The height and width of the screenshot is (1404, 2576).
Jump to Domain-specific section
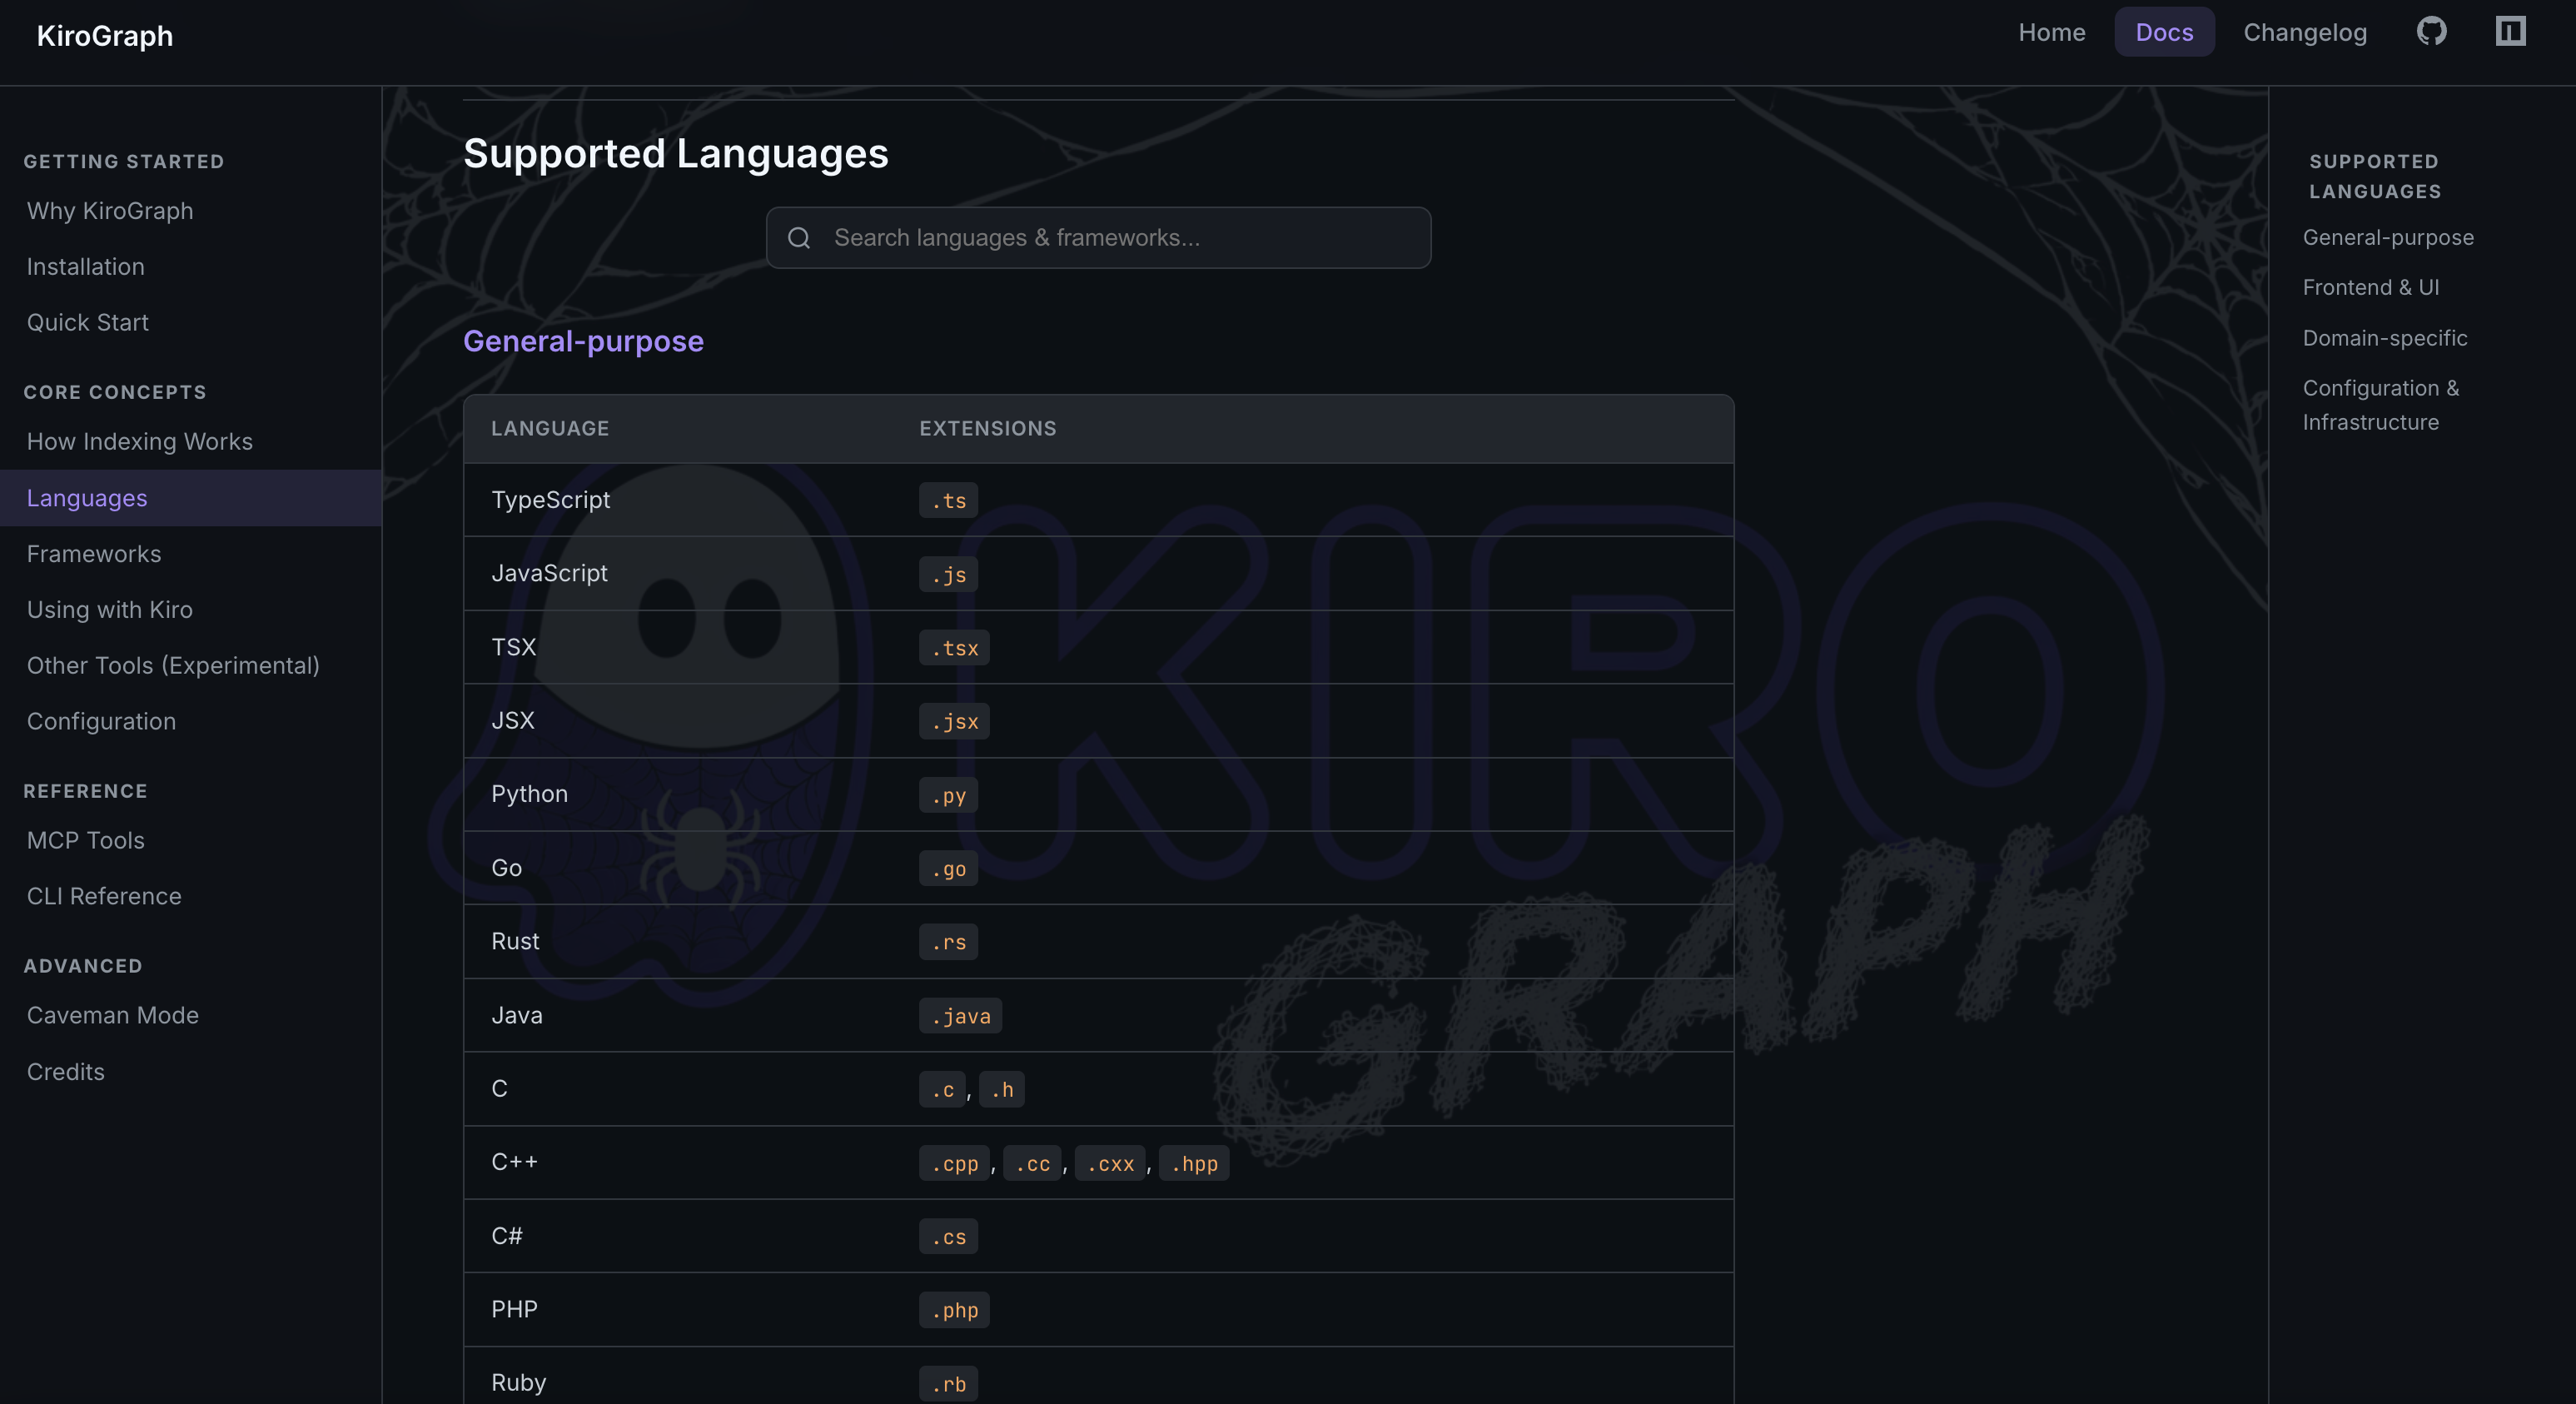point(2385,339)
